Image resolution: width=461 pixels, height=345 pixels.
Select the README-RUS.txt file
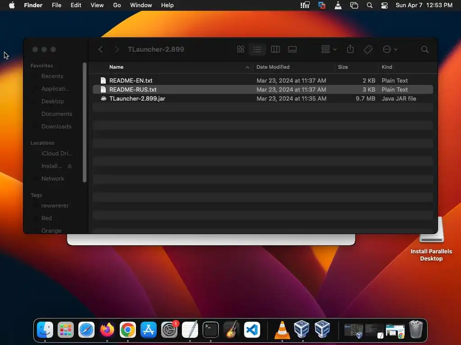point(262,89)
